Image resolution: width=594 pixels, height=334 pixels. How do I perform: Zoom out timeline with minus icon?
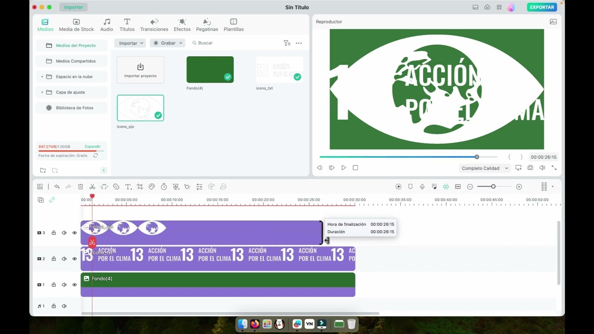click(x=470, y=186)
